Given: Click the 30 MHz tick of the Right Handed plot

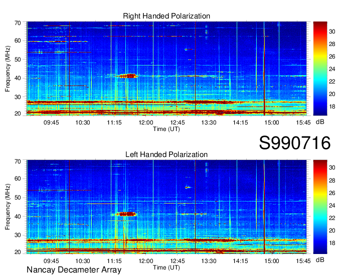Looking at the screenshot, I should click(x=18, y=97).
